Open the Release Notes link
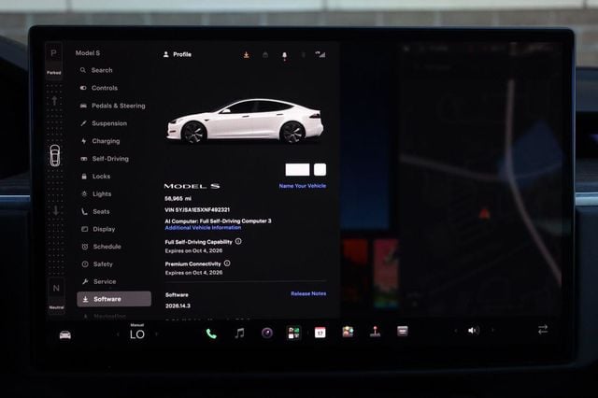 point(308,293)
